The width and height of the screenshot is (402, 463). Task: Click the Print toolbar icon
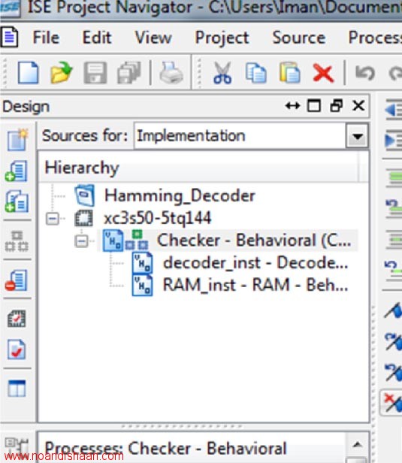click(171, 73)
